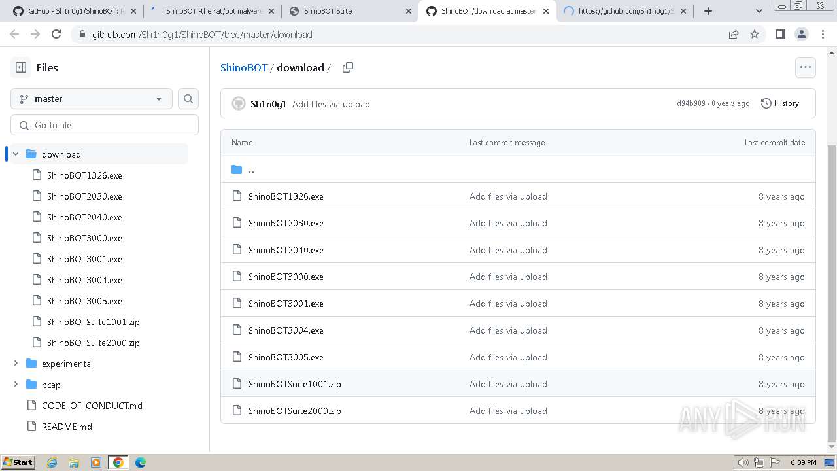
Task: Expand the pcap folder
Action: 16,385
